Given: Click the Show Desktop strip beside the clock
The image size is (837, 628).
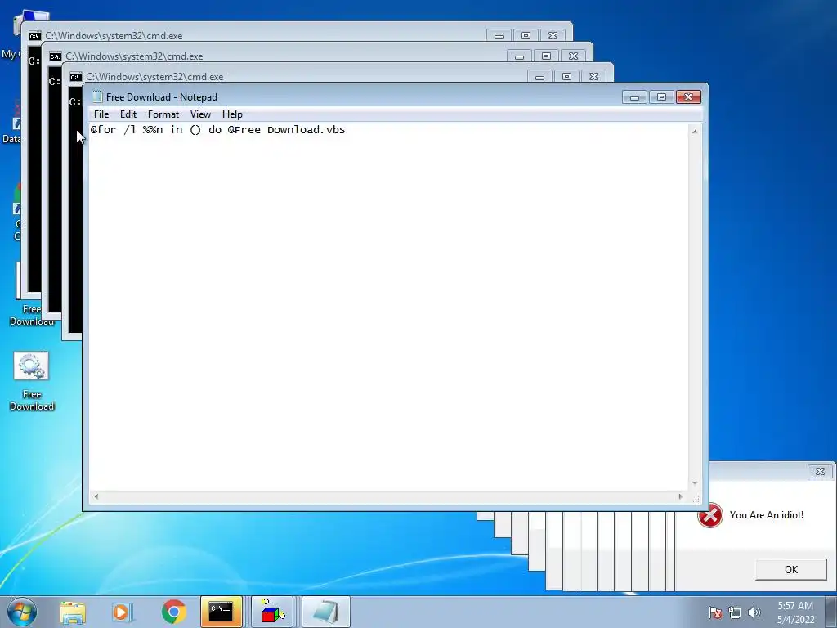Looking at the screenshot, I should click(831, 612).
